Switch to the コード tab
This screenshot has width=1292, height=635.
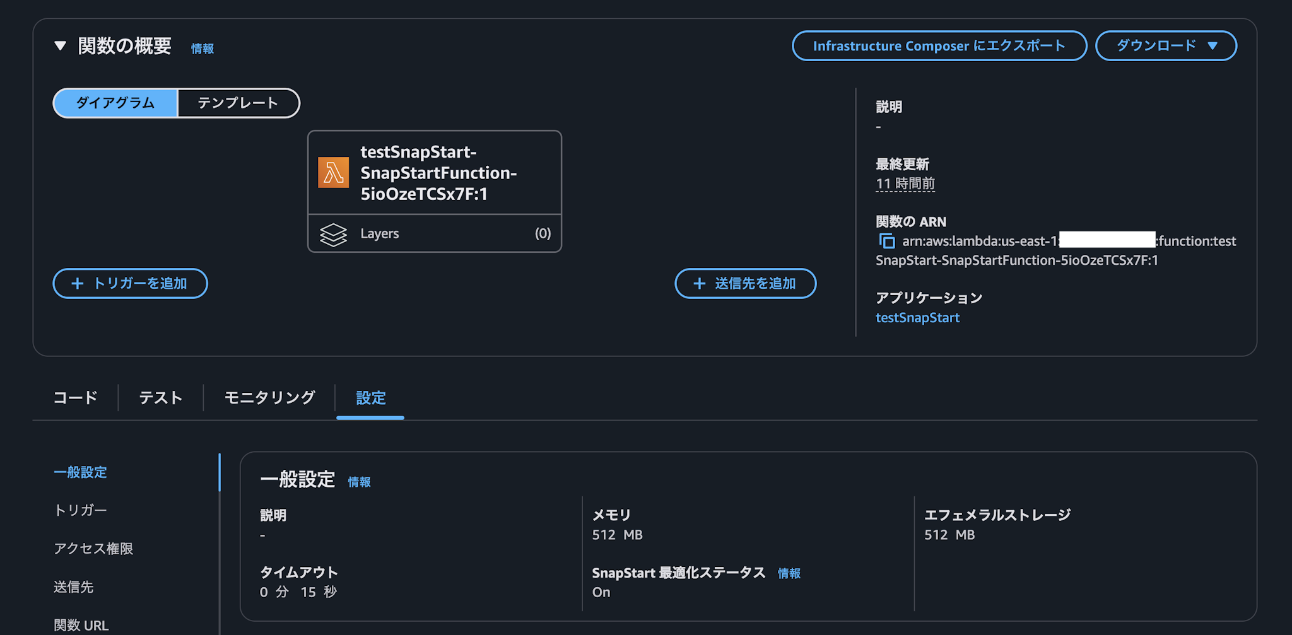(76, 398)
